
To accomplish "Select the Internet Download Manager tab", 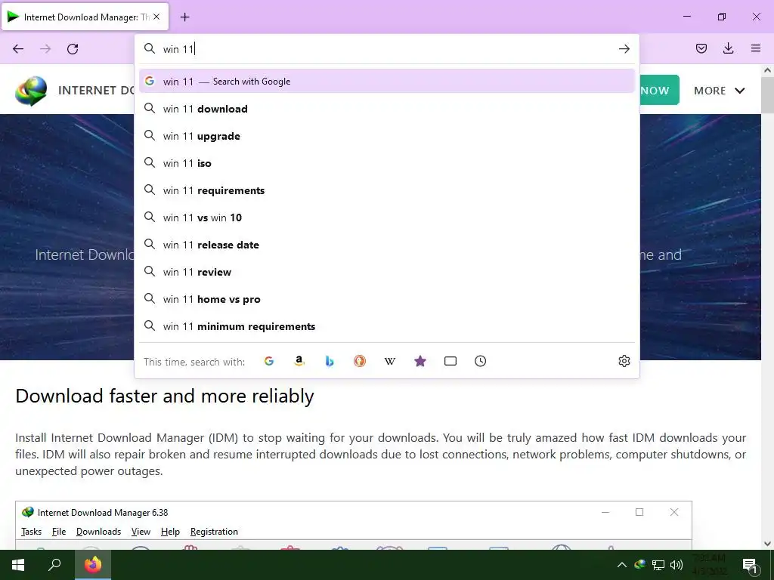I will 85,17.
